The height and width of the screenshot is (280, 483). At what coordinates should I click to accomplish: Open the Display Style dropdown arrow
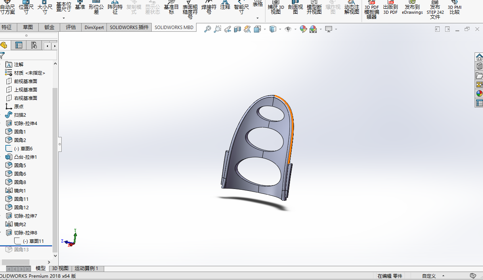click(280, 29)
